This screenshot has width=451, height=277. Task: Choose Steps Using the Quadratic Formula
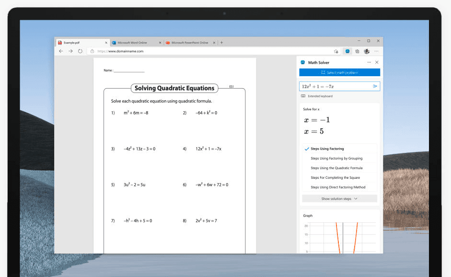[x=336, y=168]
